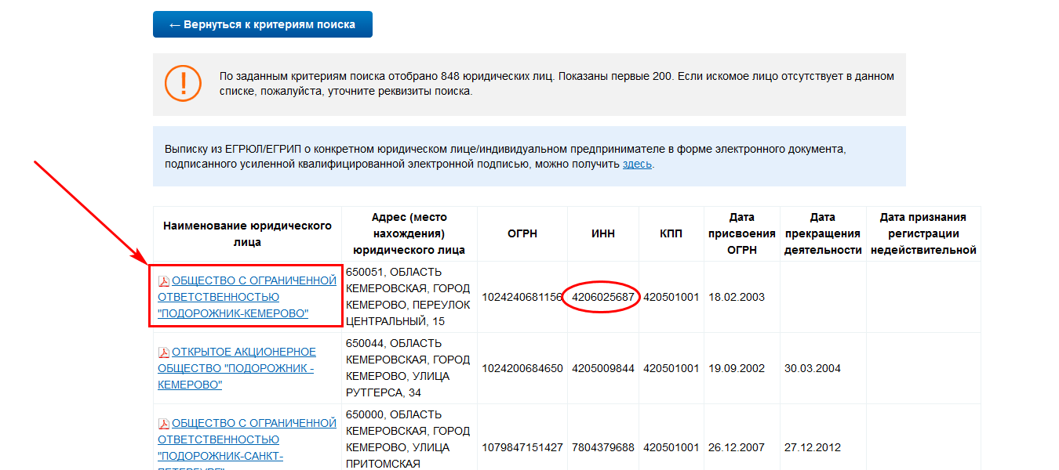Screen dimensions: 1059x470
Task: Click 'Наименование юридического лица' column header
Action: [247, 233]
